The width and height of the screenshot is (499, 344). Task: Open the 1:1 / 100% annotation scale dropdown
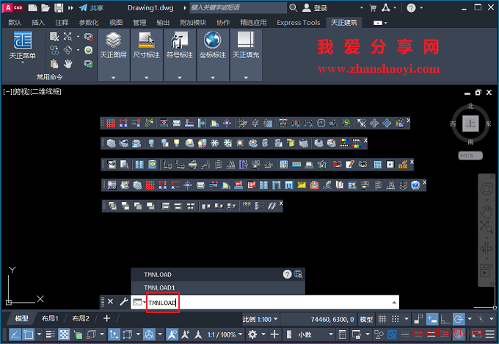(x=225, y=334)
